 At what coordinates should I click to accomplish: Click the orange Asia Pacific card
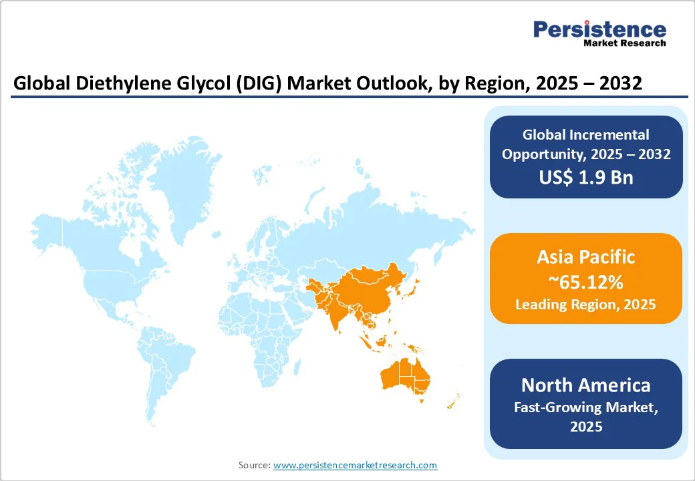586,278
